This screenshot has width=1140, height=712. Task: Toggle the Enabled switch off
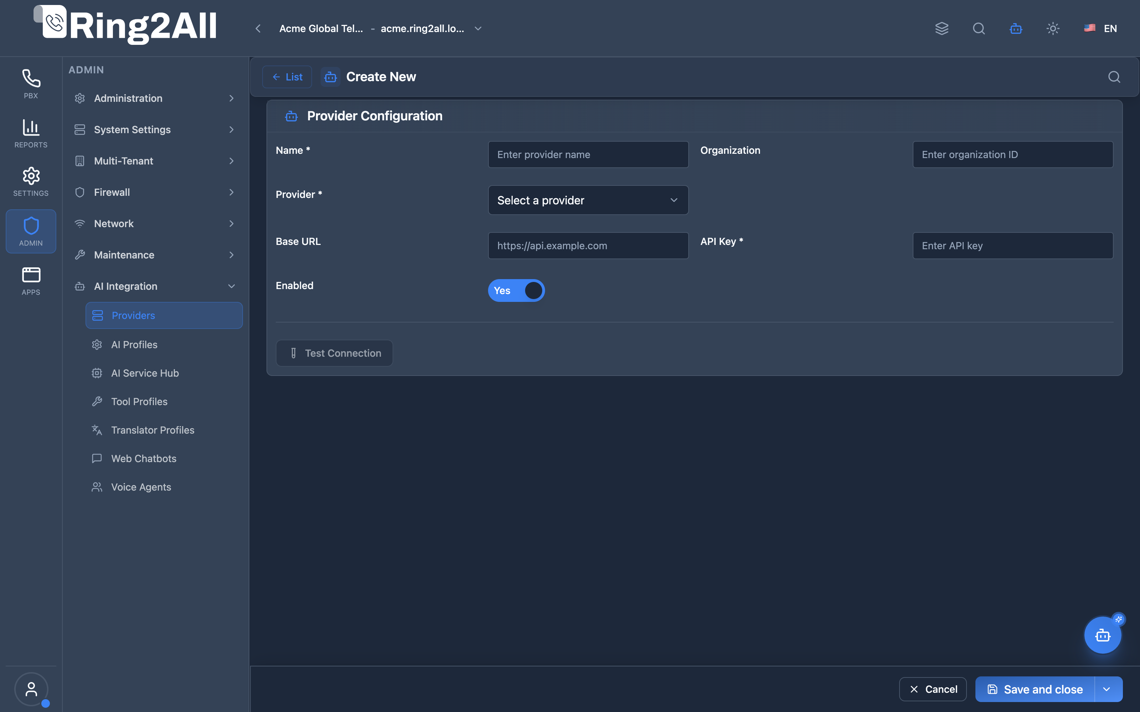click(x=516, y=290)
